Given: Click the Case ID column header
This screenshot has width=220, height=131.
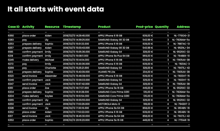Looking at the screenshot, I should pos(14,27).
